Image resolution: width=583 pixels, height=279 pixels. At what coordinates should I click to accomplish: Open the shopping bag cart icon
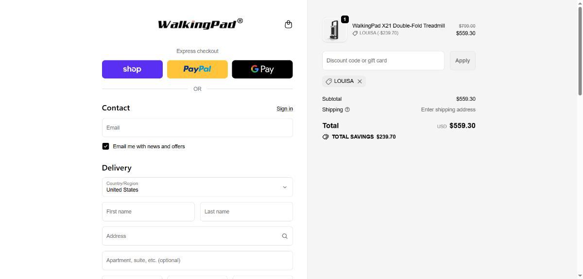coord(288,24)
